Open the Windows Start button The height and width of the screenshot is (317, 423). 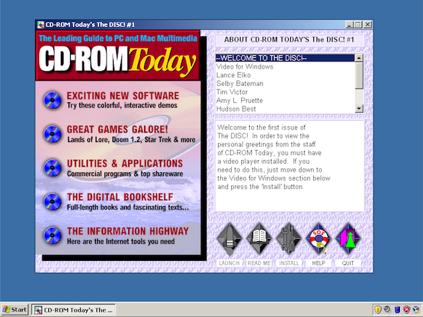[x=15, y=310]
